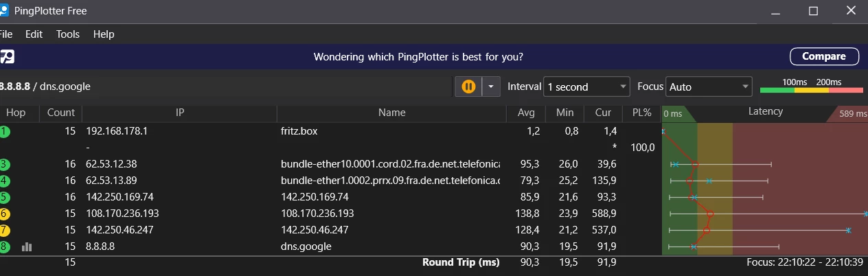Screen dimensions: 868x276
Task: Open the Help menu
Action: pos(104,34)
